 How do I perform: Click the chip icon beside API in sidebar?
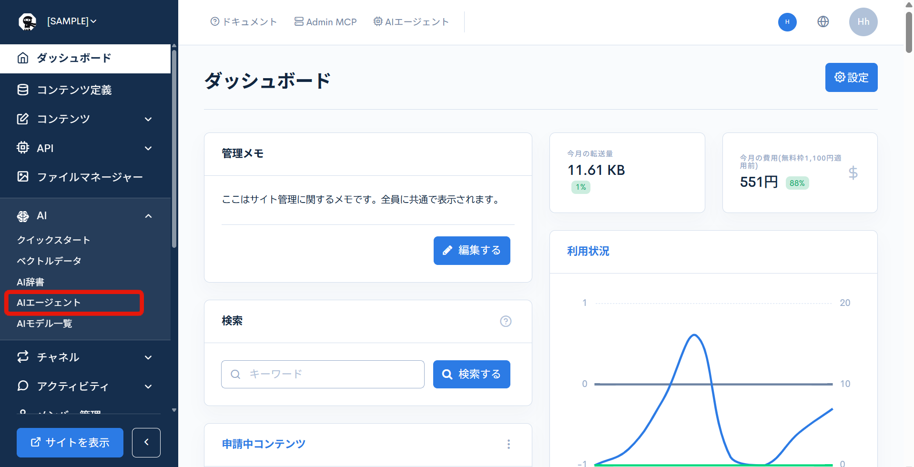[x=23, y=148]
